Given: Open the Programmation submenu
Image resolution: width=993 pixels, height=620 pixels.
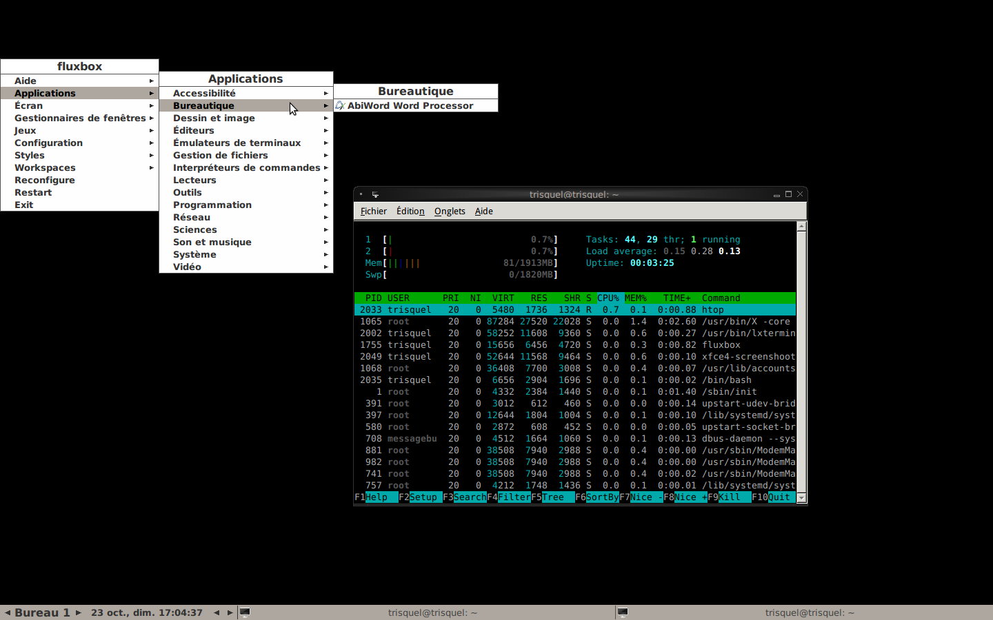Looking at the screenshot, I should (246, 205).
